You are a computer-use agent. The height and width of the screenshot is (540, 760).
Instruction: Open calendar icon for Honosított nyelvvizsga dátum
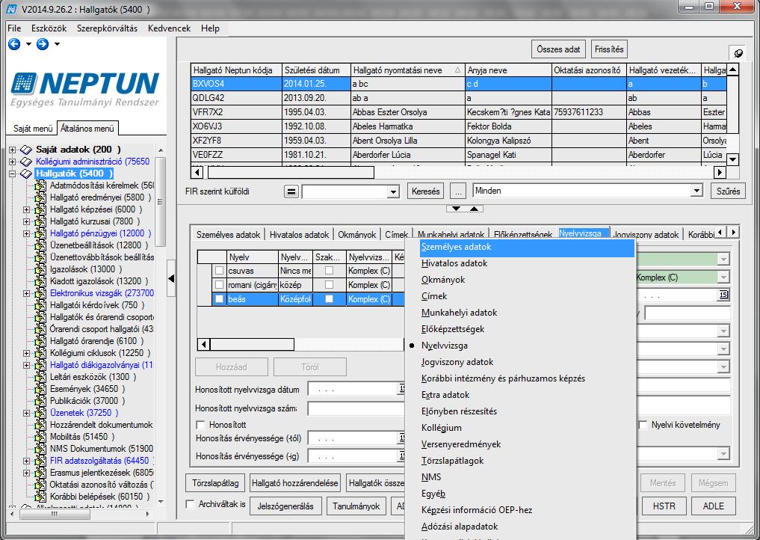pyautogui.click(x=401, y=389)
